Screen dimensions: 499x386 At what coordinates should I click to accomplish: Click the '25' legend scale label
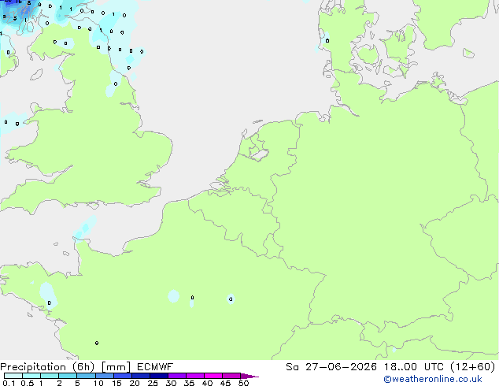(x=153, y=383)
